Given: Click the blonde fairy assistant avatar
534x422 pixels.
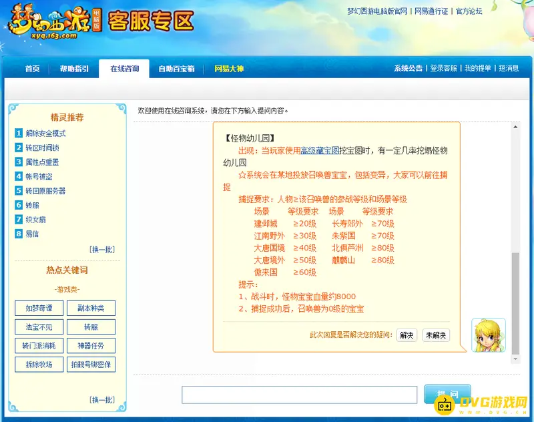Looking at the screenshot, I should [x=489, y=335].
